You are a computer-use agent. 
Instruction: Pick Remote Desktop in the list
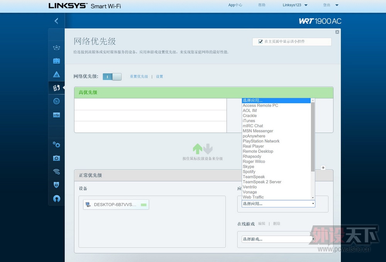tap(276, 151)
